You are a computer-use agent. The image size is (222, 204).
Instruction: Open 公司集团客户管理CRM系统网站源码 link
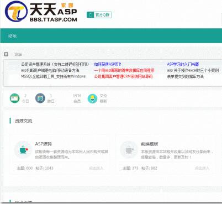tap(123, 76)
